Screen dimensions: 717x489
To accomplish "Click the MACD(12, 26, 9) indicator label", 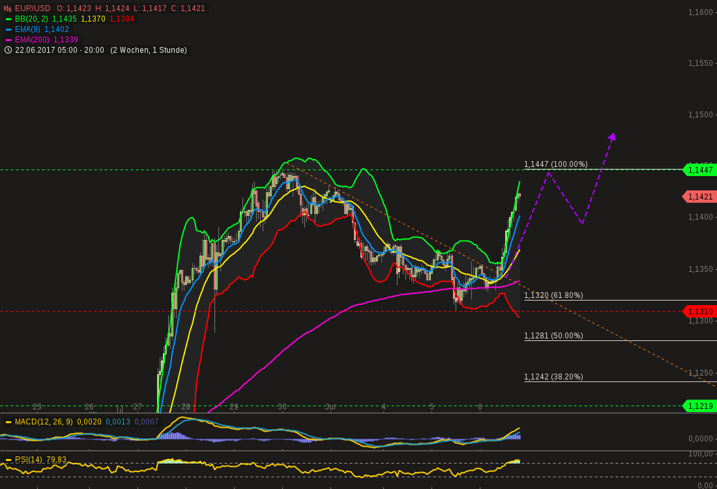I will (x=44, y=422).
